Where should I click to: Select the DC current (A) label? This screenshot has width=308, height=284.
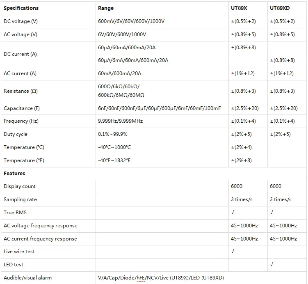[20, 54]
